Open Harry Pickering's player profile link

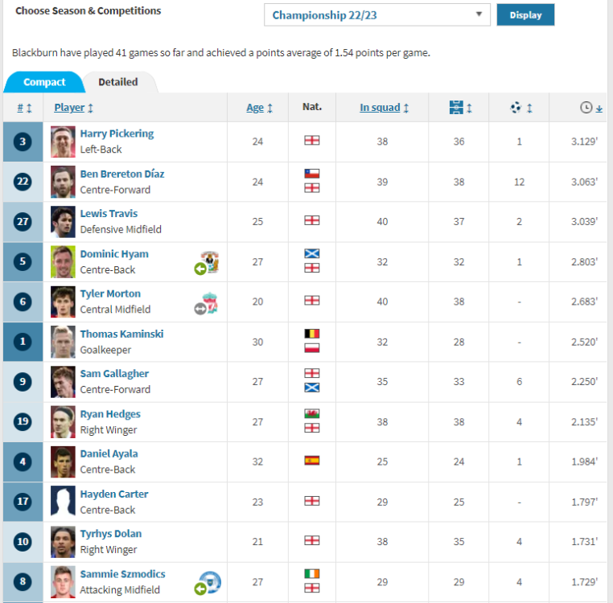(117, 133)
